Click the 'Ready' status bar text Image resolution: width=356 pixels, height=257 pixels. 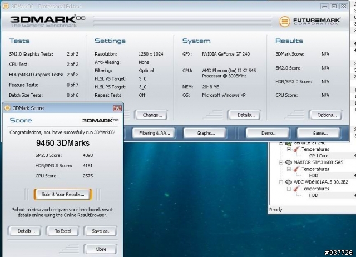coord(276,210)
